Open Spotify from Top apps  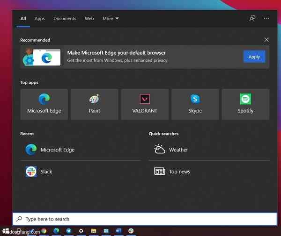click(x=245, y=104)
